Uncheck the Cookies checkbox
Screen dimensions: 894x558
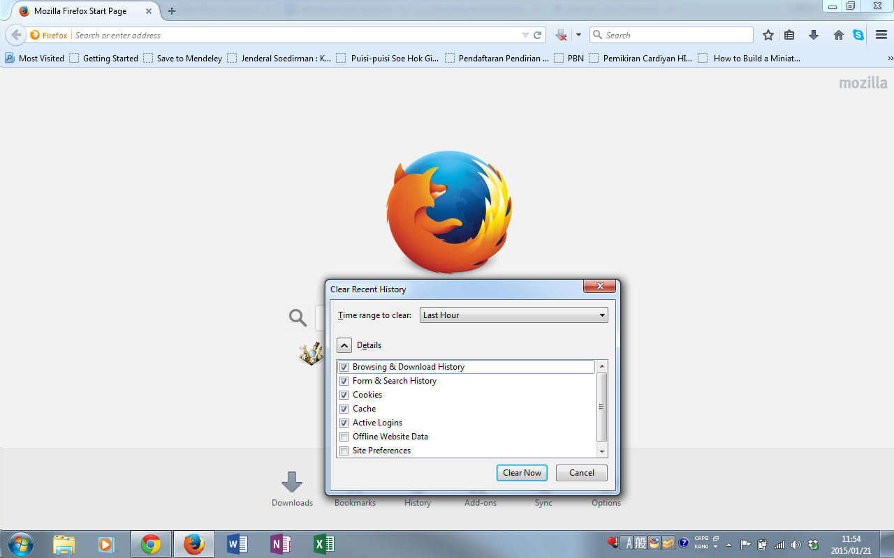click(x=344, y=395)
